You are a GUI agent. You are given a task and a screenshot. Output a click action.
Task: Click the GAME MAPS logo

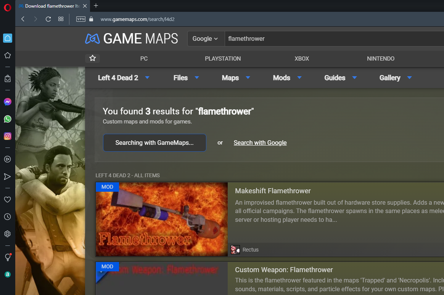[x=131, y=38]
